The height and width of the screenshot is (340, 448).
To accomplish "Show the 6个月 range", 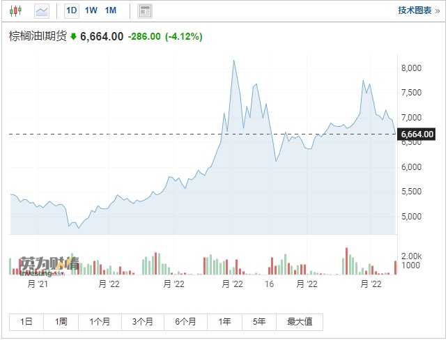I will pyautogui.click(x=186, y=321).
